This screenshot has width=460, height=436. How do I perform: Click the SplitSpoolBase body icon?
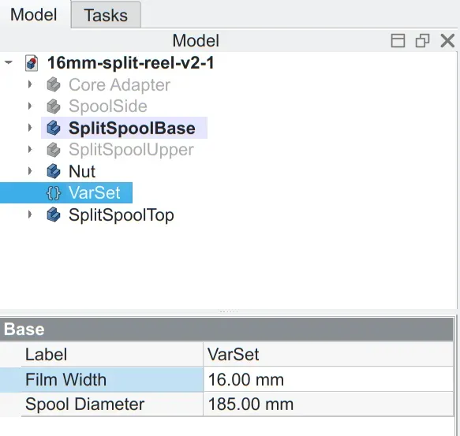54,128
